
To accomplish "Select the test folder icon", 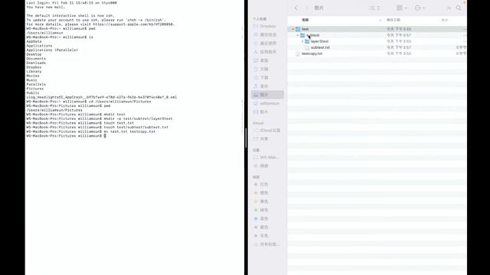I will pyautogui.click(x=298, y=29).
